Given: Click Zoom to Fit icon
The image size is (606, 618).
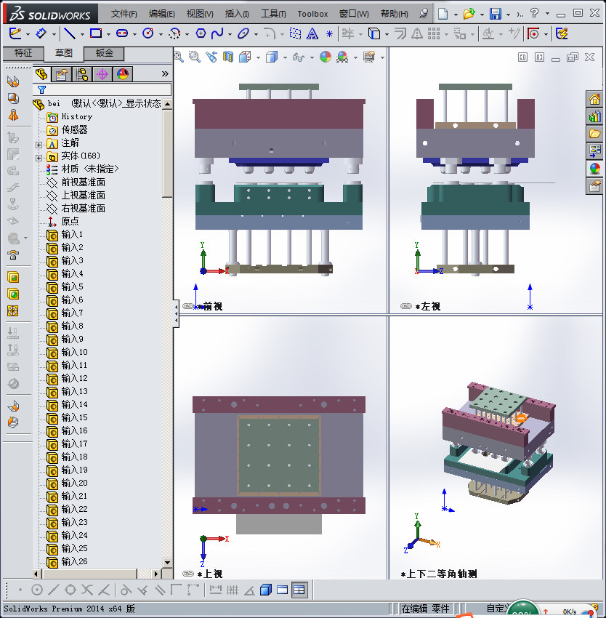Looking at the screenshot, I should pyautogui.click(x=179, y=57).
